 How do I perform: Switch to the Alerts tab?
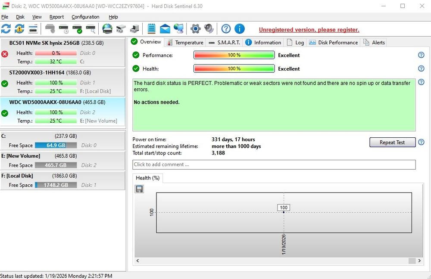click(x=374, y=43)
